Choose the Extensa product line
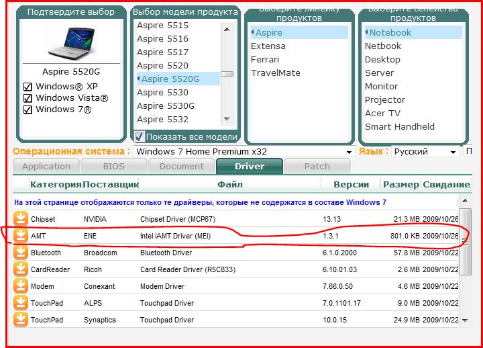Screen dimensions: 483x348 (x=268, y=46)
